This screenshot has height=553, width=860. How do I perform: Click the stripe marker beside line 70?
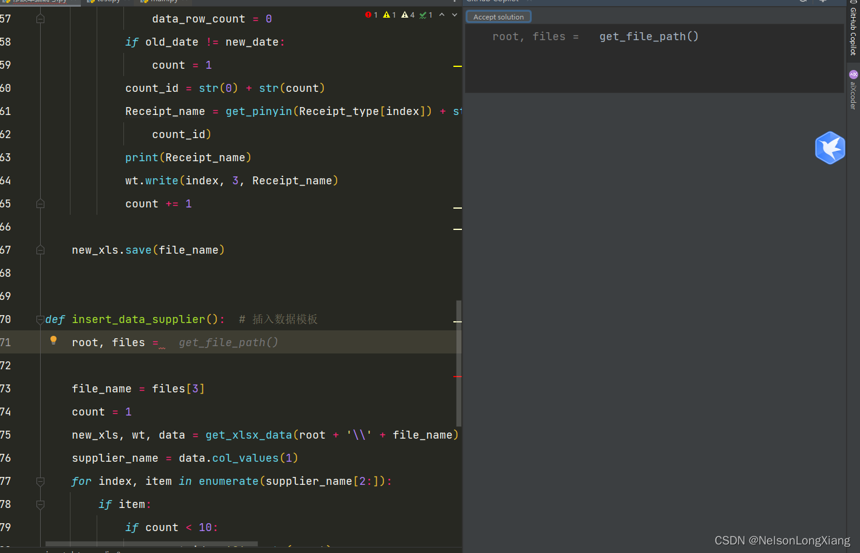458,321
